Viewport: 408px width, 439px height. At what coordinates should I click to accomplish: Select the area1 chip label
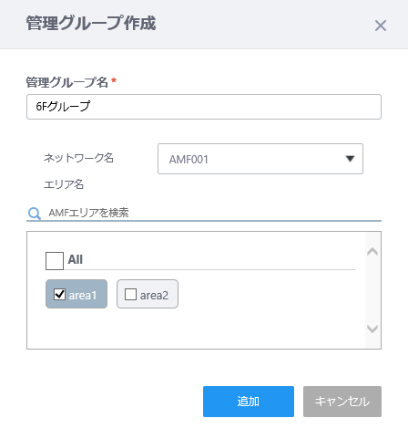click(x=83, y=296)
